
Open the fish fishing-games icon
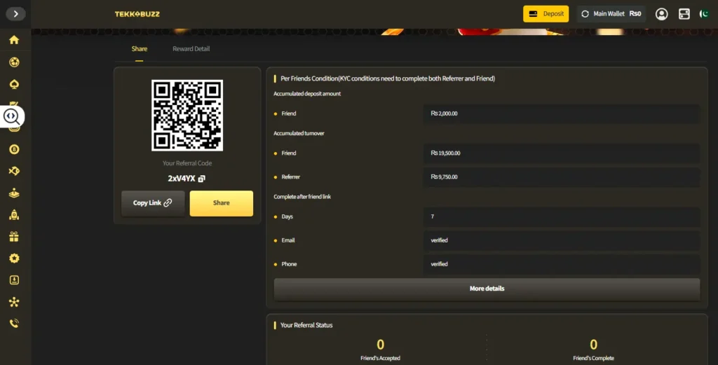tap(14, 171)
